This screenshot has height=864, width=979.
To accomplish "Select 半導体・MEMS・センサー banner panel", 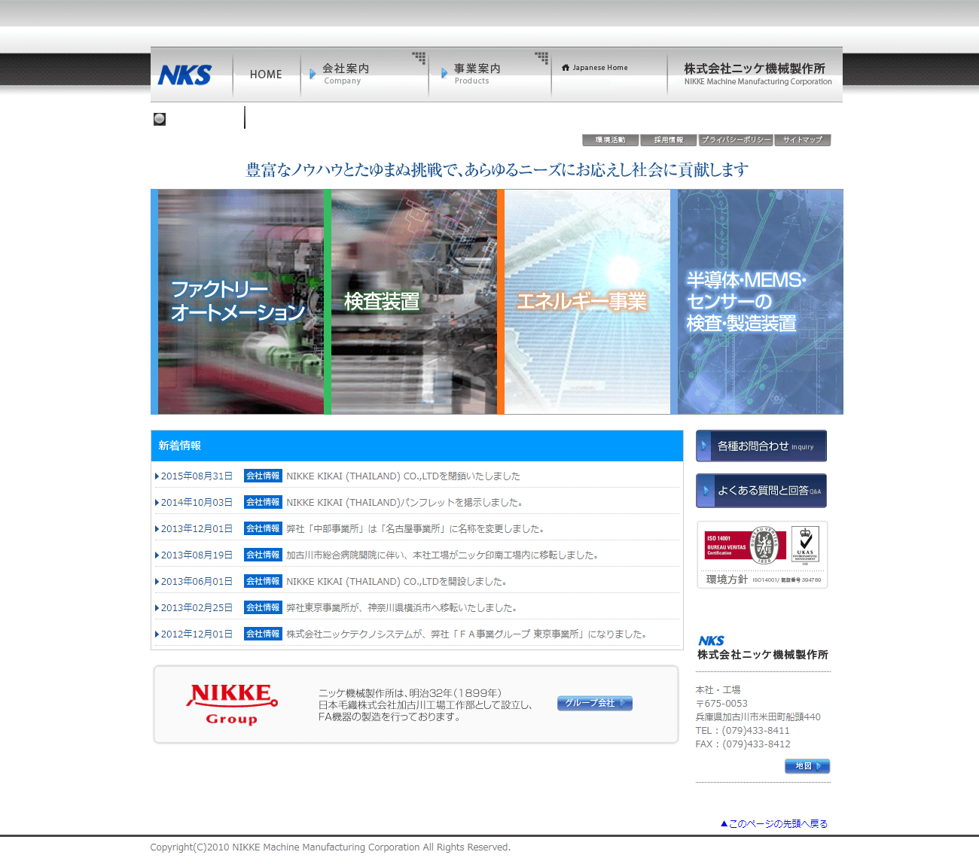I will click(x=757, y=302).
